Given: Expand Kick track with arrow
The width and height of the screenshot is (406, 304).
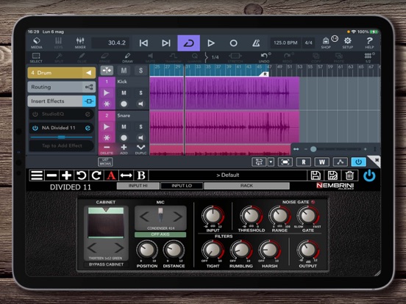Looking at the screenshot, I should pyautogui.click(x=107, y=93).
